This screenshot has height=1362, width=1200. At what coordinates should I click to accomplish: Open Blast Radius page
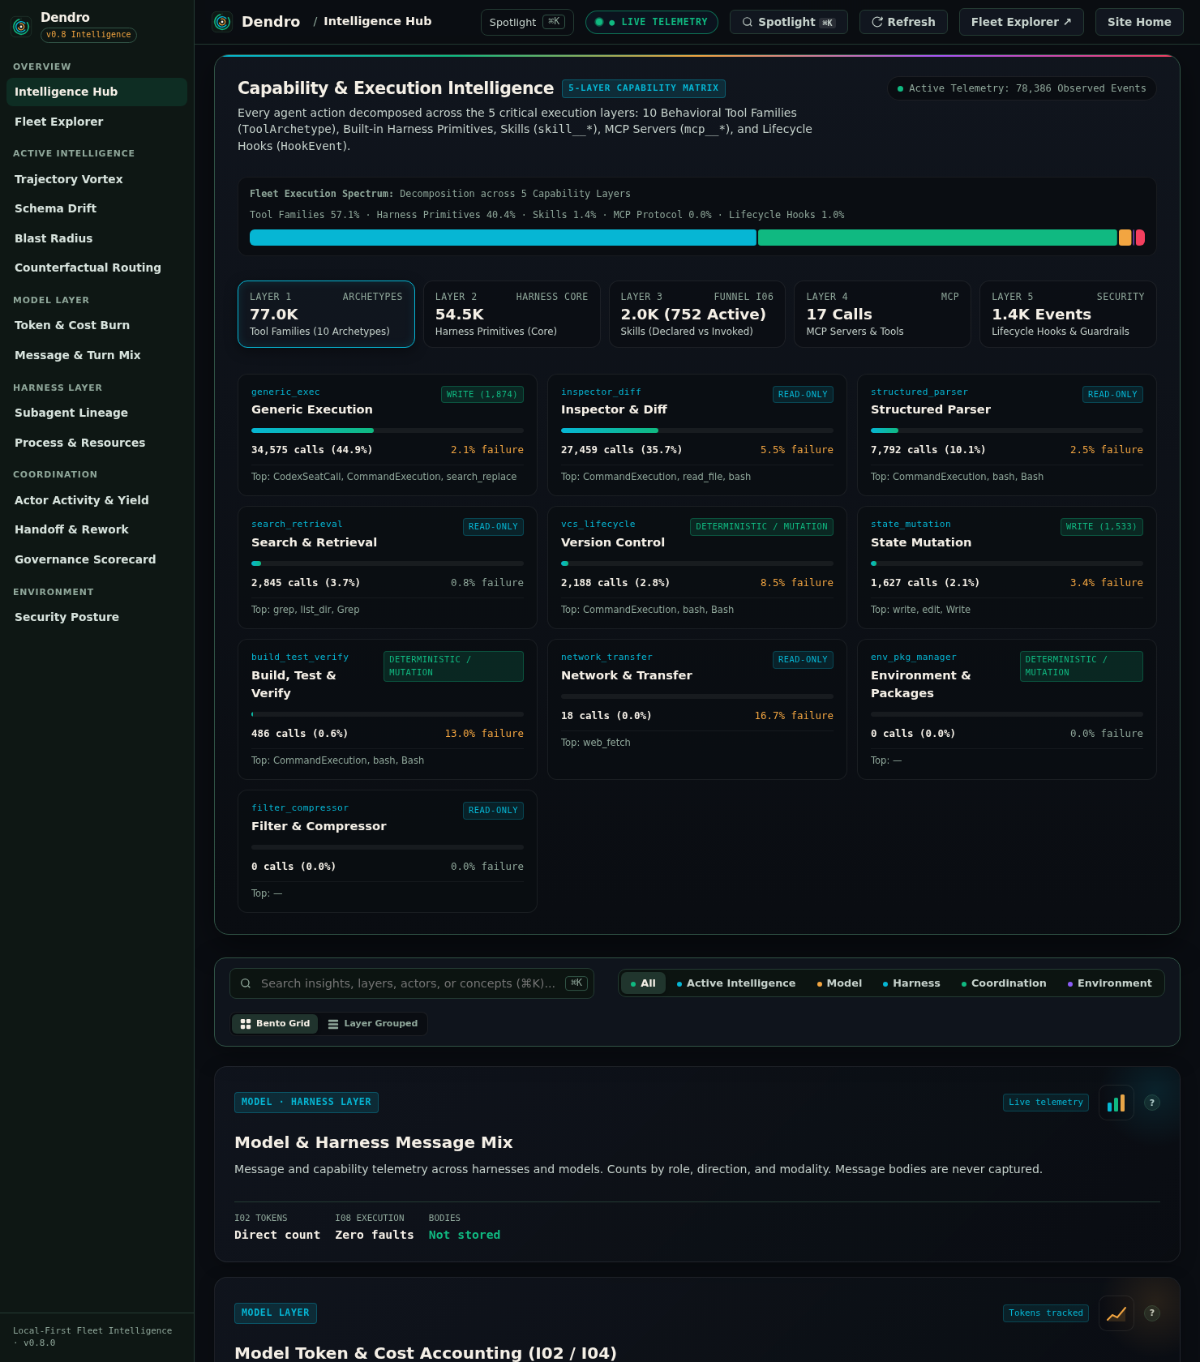96,238
